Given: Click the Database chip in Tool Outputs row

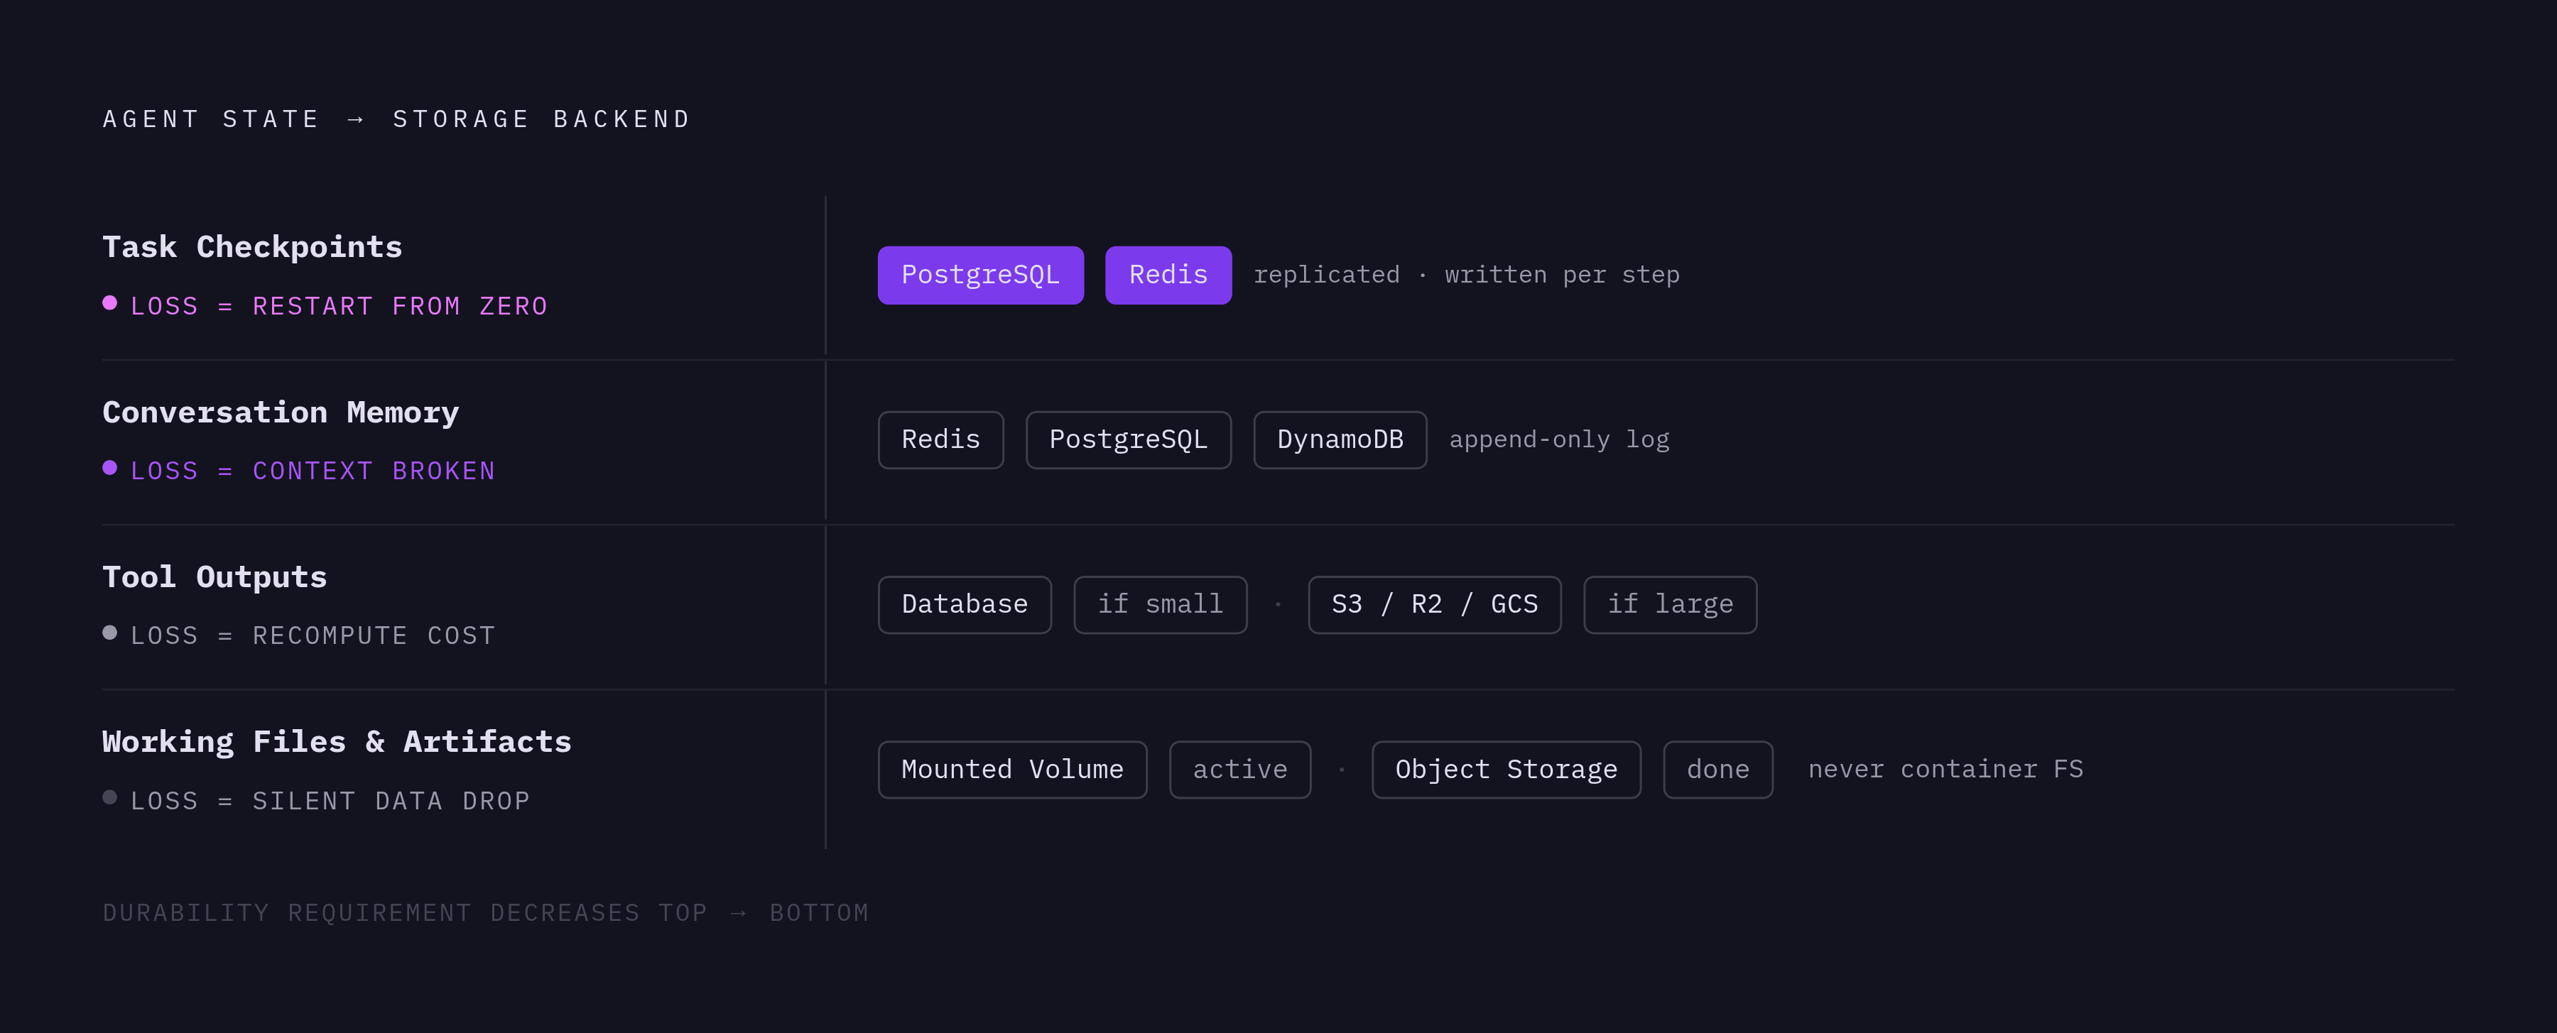Looking at the screenshot, I should (964, 604).
